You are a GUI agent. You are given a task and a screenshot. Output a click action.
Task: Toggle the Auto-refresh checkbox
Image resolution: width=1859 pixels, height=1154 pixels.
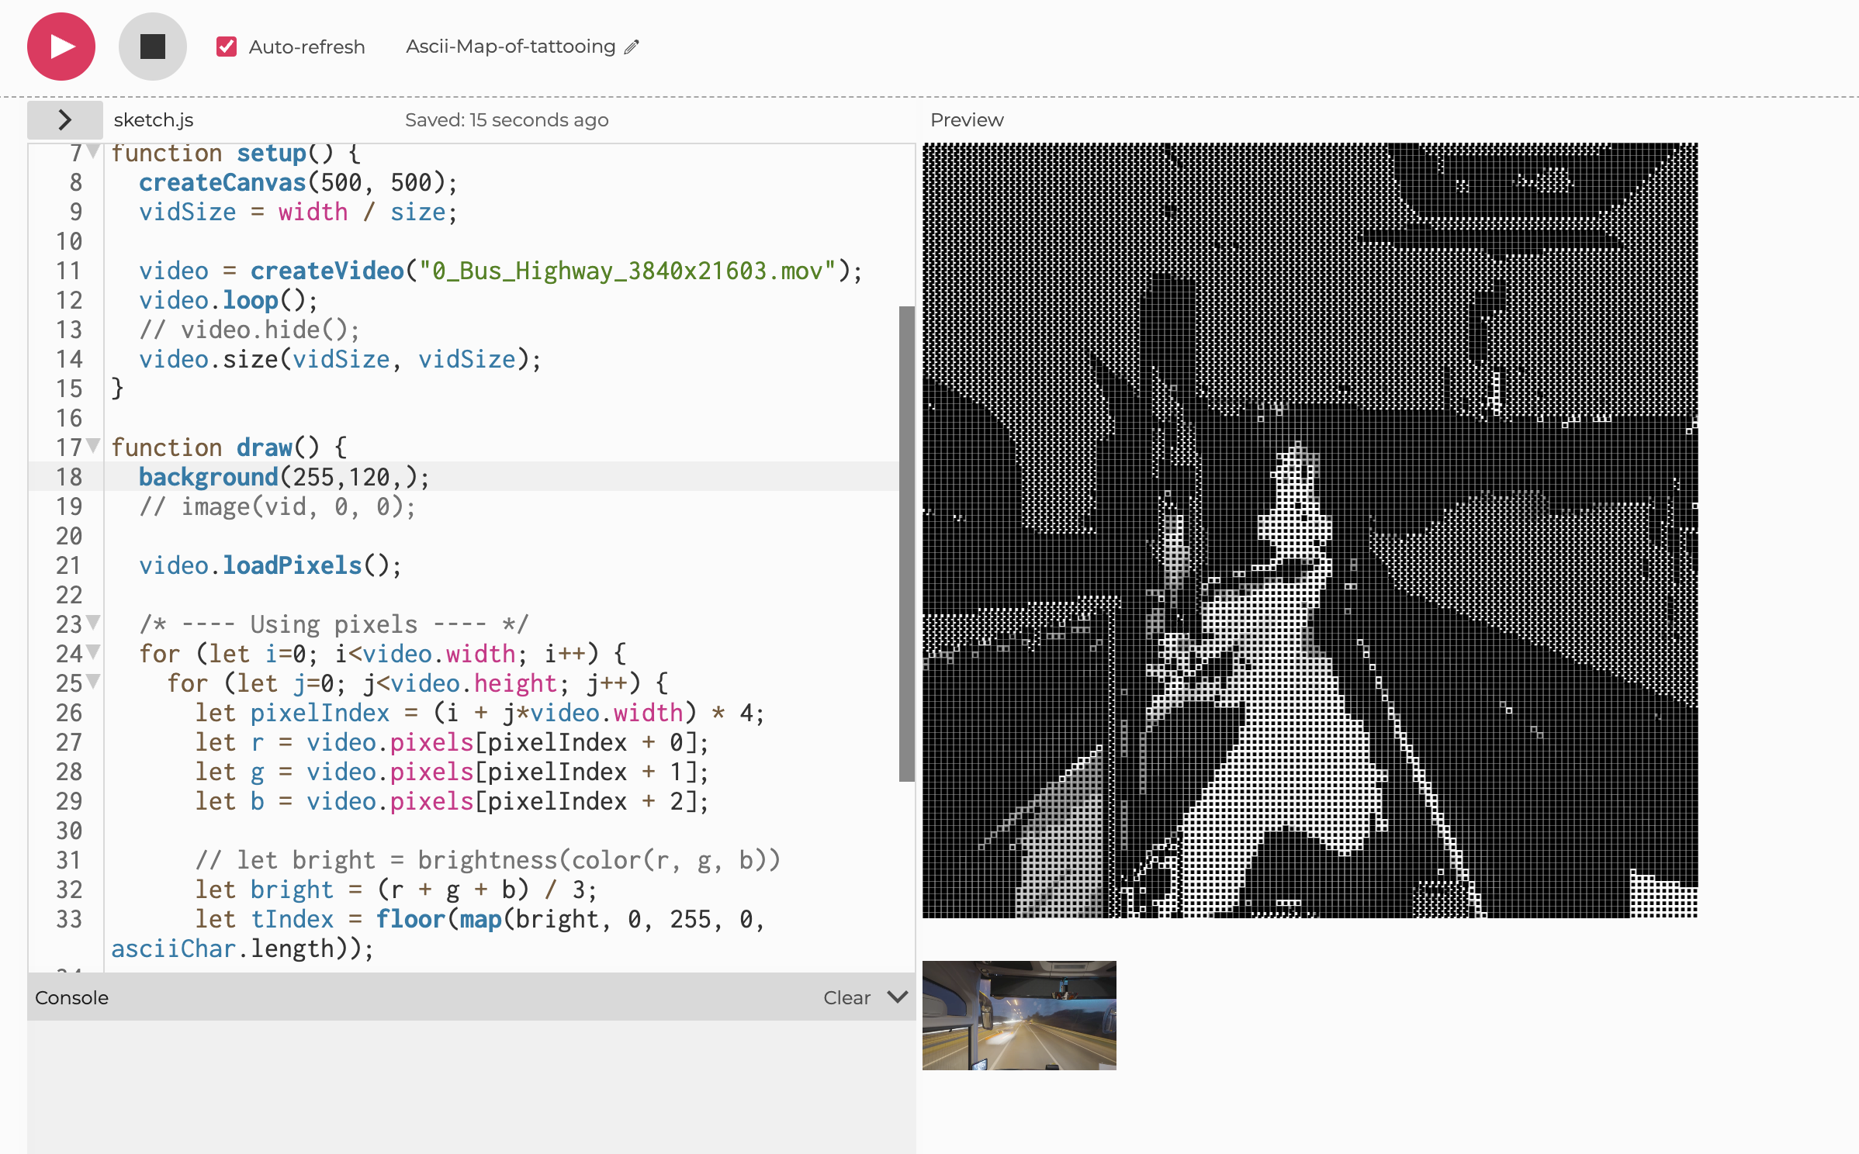click(x=227, y=47)
